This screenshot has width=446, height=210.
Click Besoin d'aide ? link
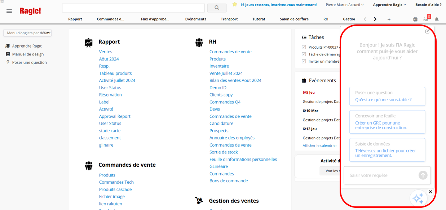(x=428, y=5)
